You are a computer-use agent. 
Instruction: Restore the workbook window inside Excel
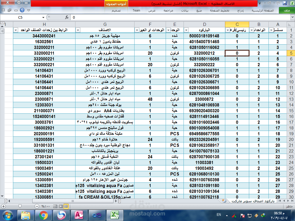(x=10, y=10)
